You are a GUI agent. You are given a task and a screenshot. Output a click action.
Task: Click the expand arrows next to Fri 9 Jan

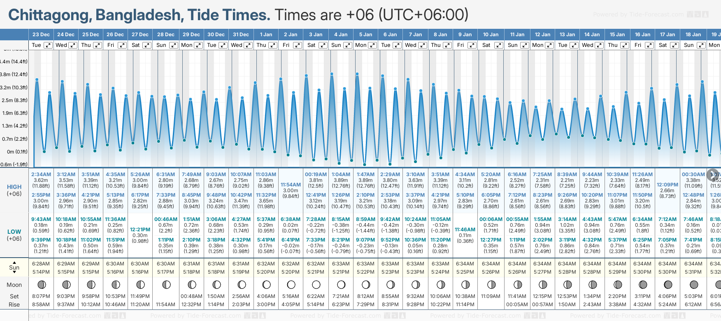[472, 45]
